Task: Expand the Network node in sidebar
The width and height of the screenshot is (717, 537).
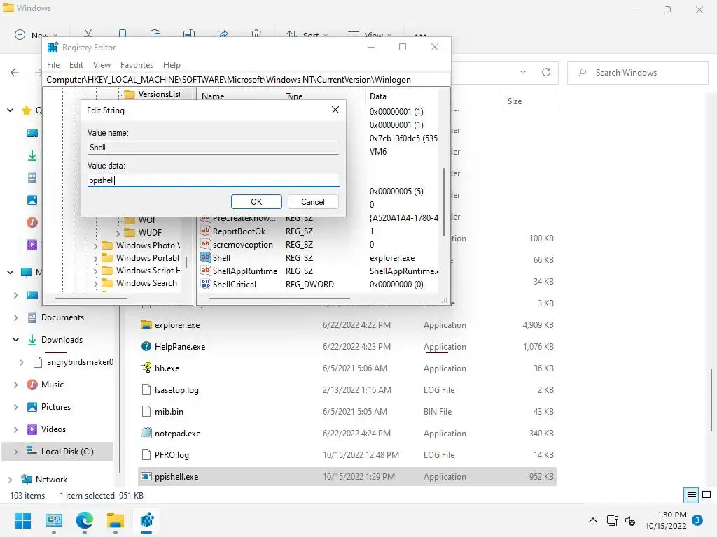Action: coord(10,480)
